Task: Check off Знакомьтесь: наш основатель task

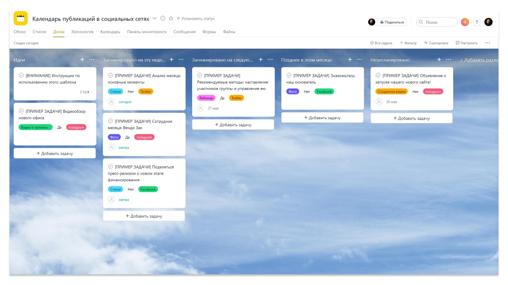Action: pyautogui.click(x=289, y=75)
